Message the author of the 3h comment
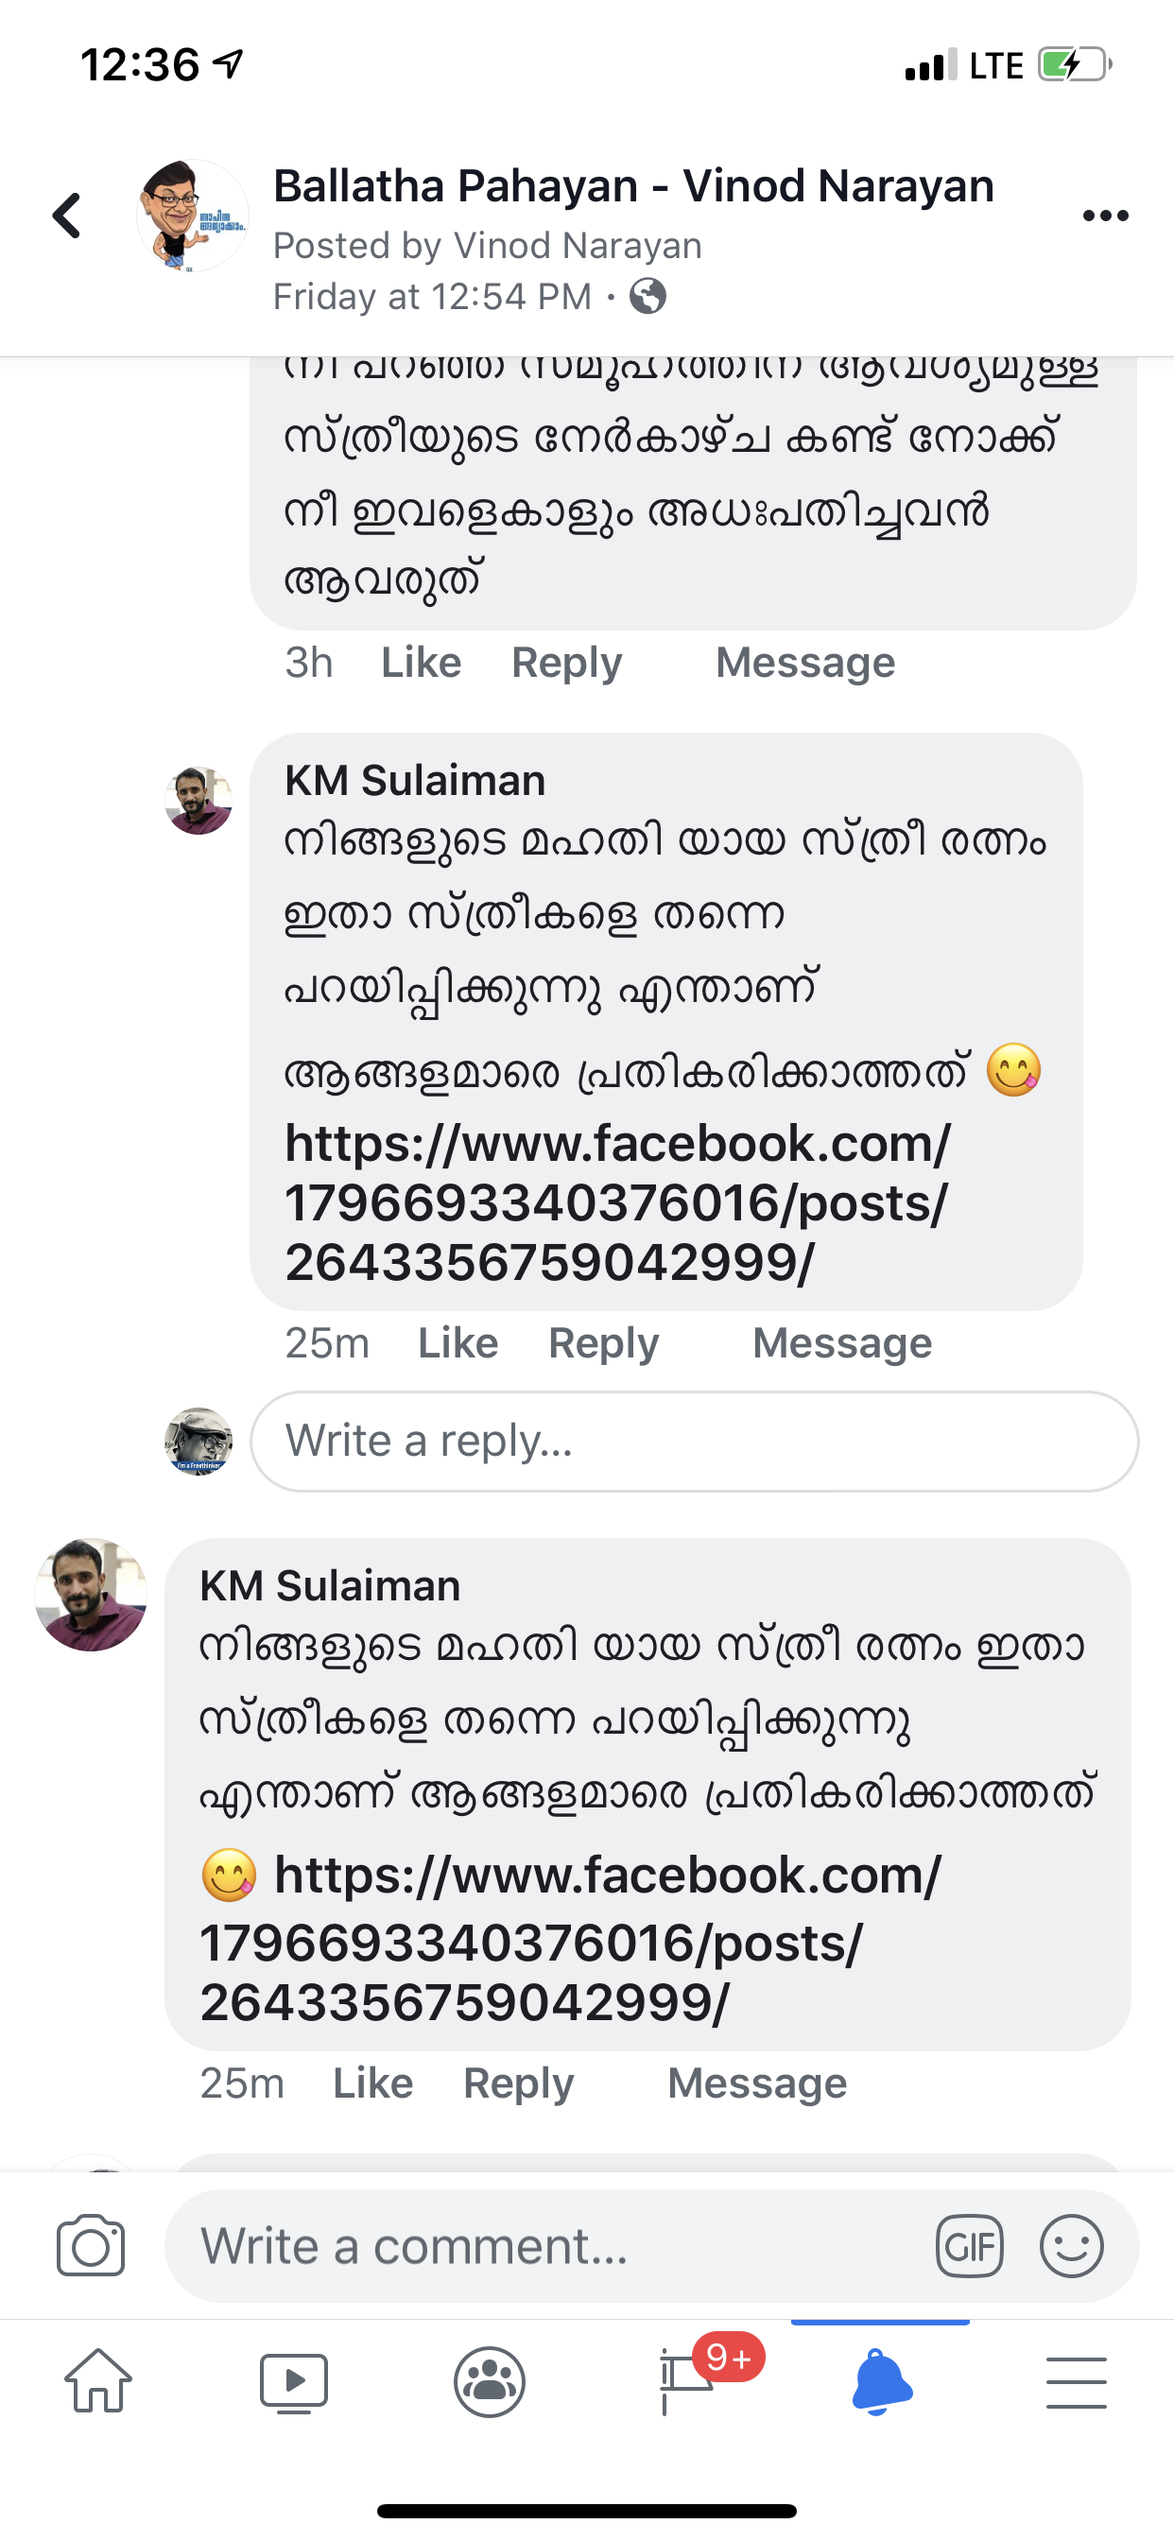Screen dimensions: 1174x2541 pyautogui.click(x=805, y=663)
